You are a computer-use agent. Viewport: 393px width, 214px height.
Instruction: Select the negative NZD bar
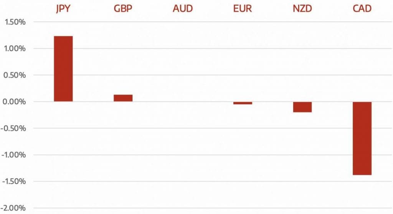tap(302, 107)
